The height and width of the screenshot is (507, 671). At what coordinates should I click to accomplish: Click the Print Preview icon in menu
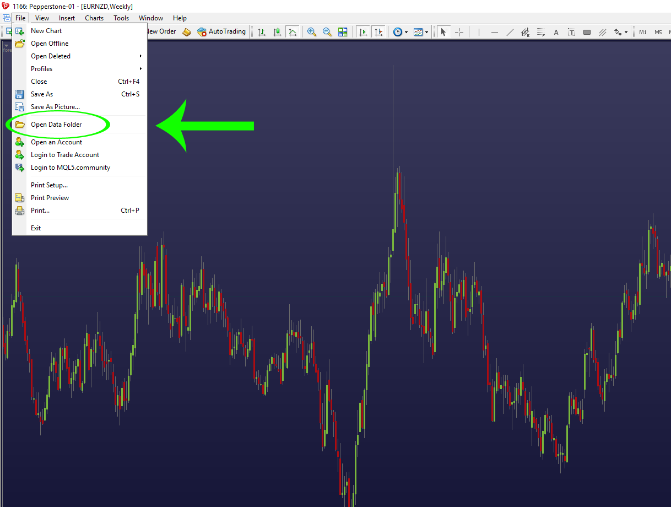[20, 198]
